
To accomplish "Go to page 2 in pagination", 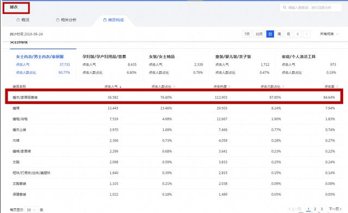I will click(315, 209).
